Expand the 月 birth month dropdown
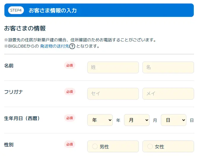The width and height of the screenshot is (197, 157). [136, 120]
